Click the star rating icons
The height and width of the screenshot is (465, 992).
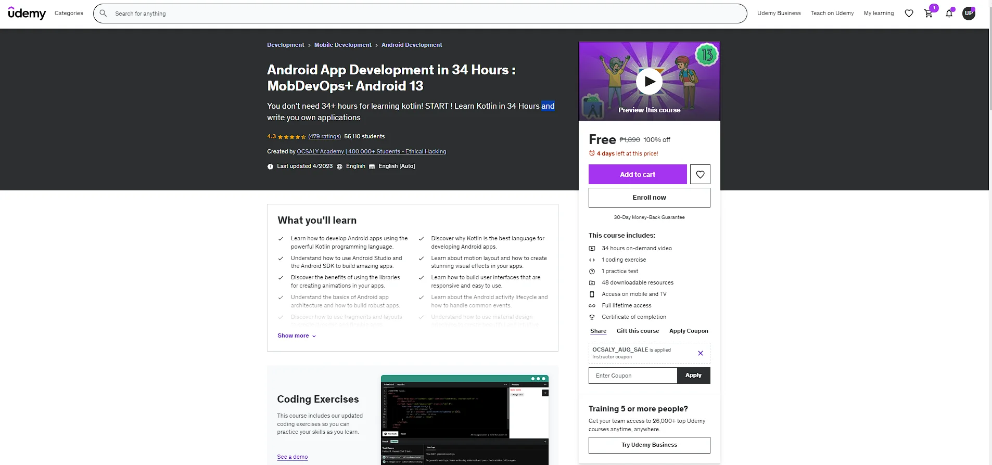pyautogui.click(x=292, y=137)
